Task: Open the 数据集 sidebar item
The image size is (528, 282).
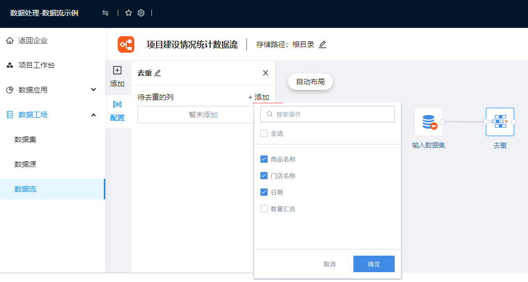Action: pos(25,139)
